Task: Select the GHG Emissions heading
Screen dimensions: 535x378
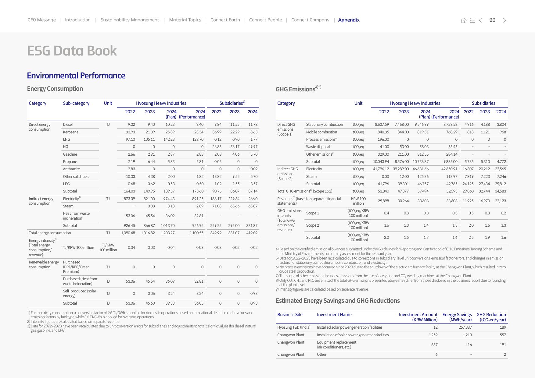Action: pos(298,89)
